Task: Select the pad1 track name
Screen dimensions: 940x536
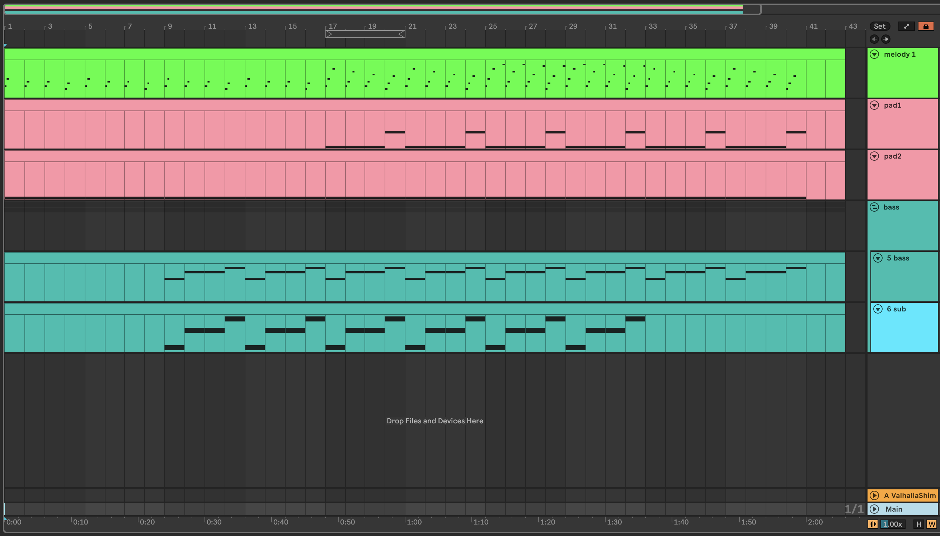Action: click(893, 105)
